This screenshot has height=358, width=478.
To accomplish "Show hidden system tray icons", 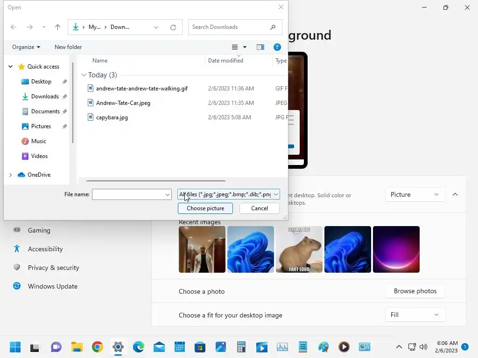I will (399, 347).
